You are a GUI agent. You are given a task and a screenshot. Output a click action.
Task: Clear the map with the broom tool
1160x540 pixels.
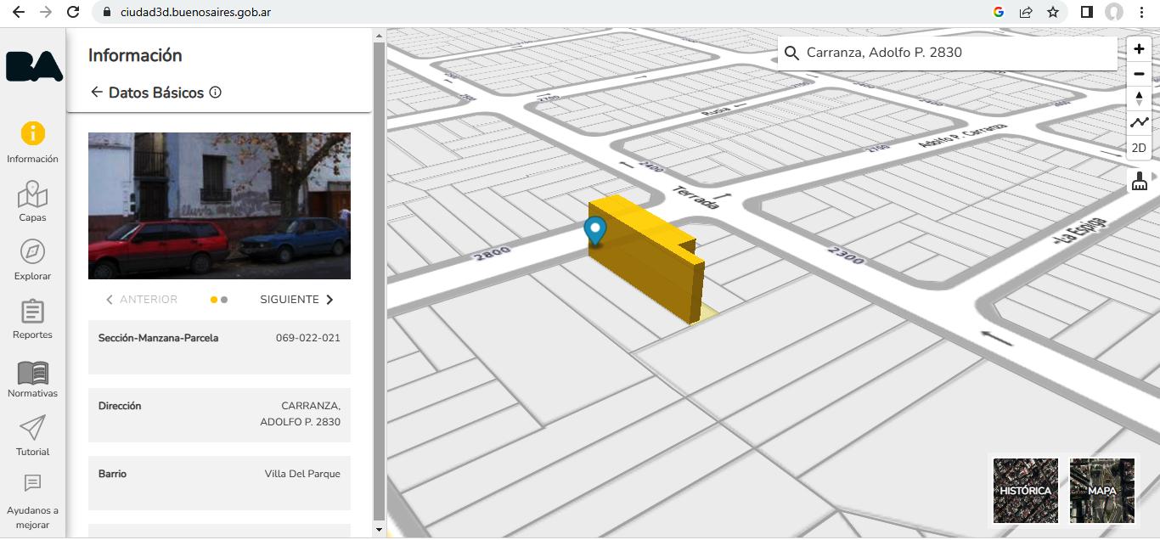(x=1139, y=181)
